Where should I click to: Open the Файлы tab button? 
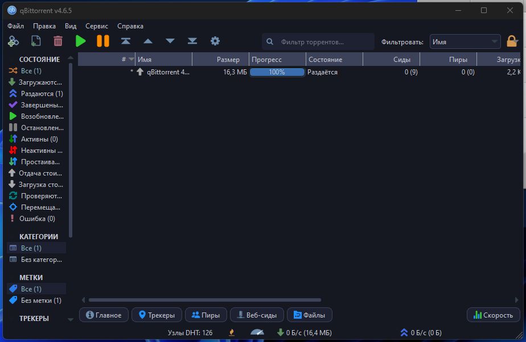(x=309, y=315)
